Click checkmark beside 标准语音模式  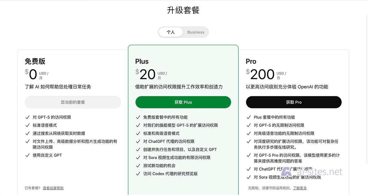click(x=27, y=125)
